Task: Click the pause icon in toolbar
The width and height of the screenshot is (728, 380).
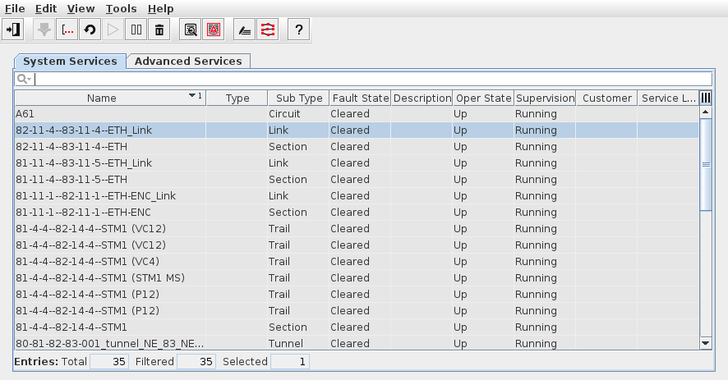Action: click(x=136, y=30)
